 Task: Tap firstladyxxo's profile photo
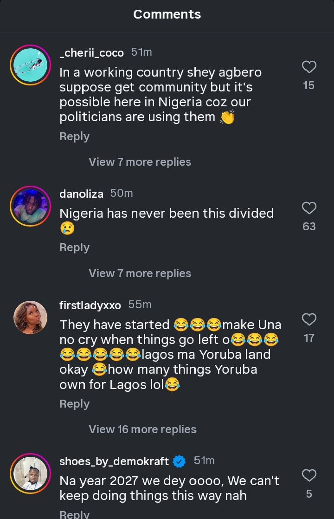pos(30,318)
